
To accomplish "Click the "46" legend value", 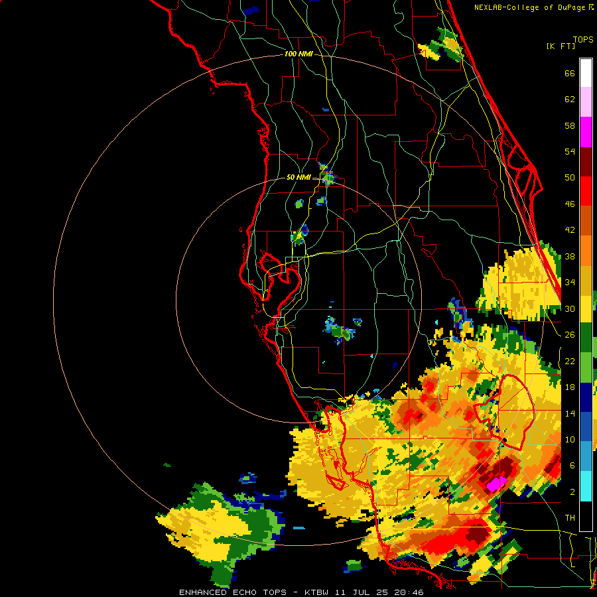I will click(570, 204).
